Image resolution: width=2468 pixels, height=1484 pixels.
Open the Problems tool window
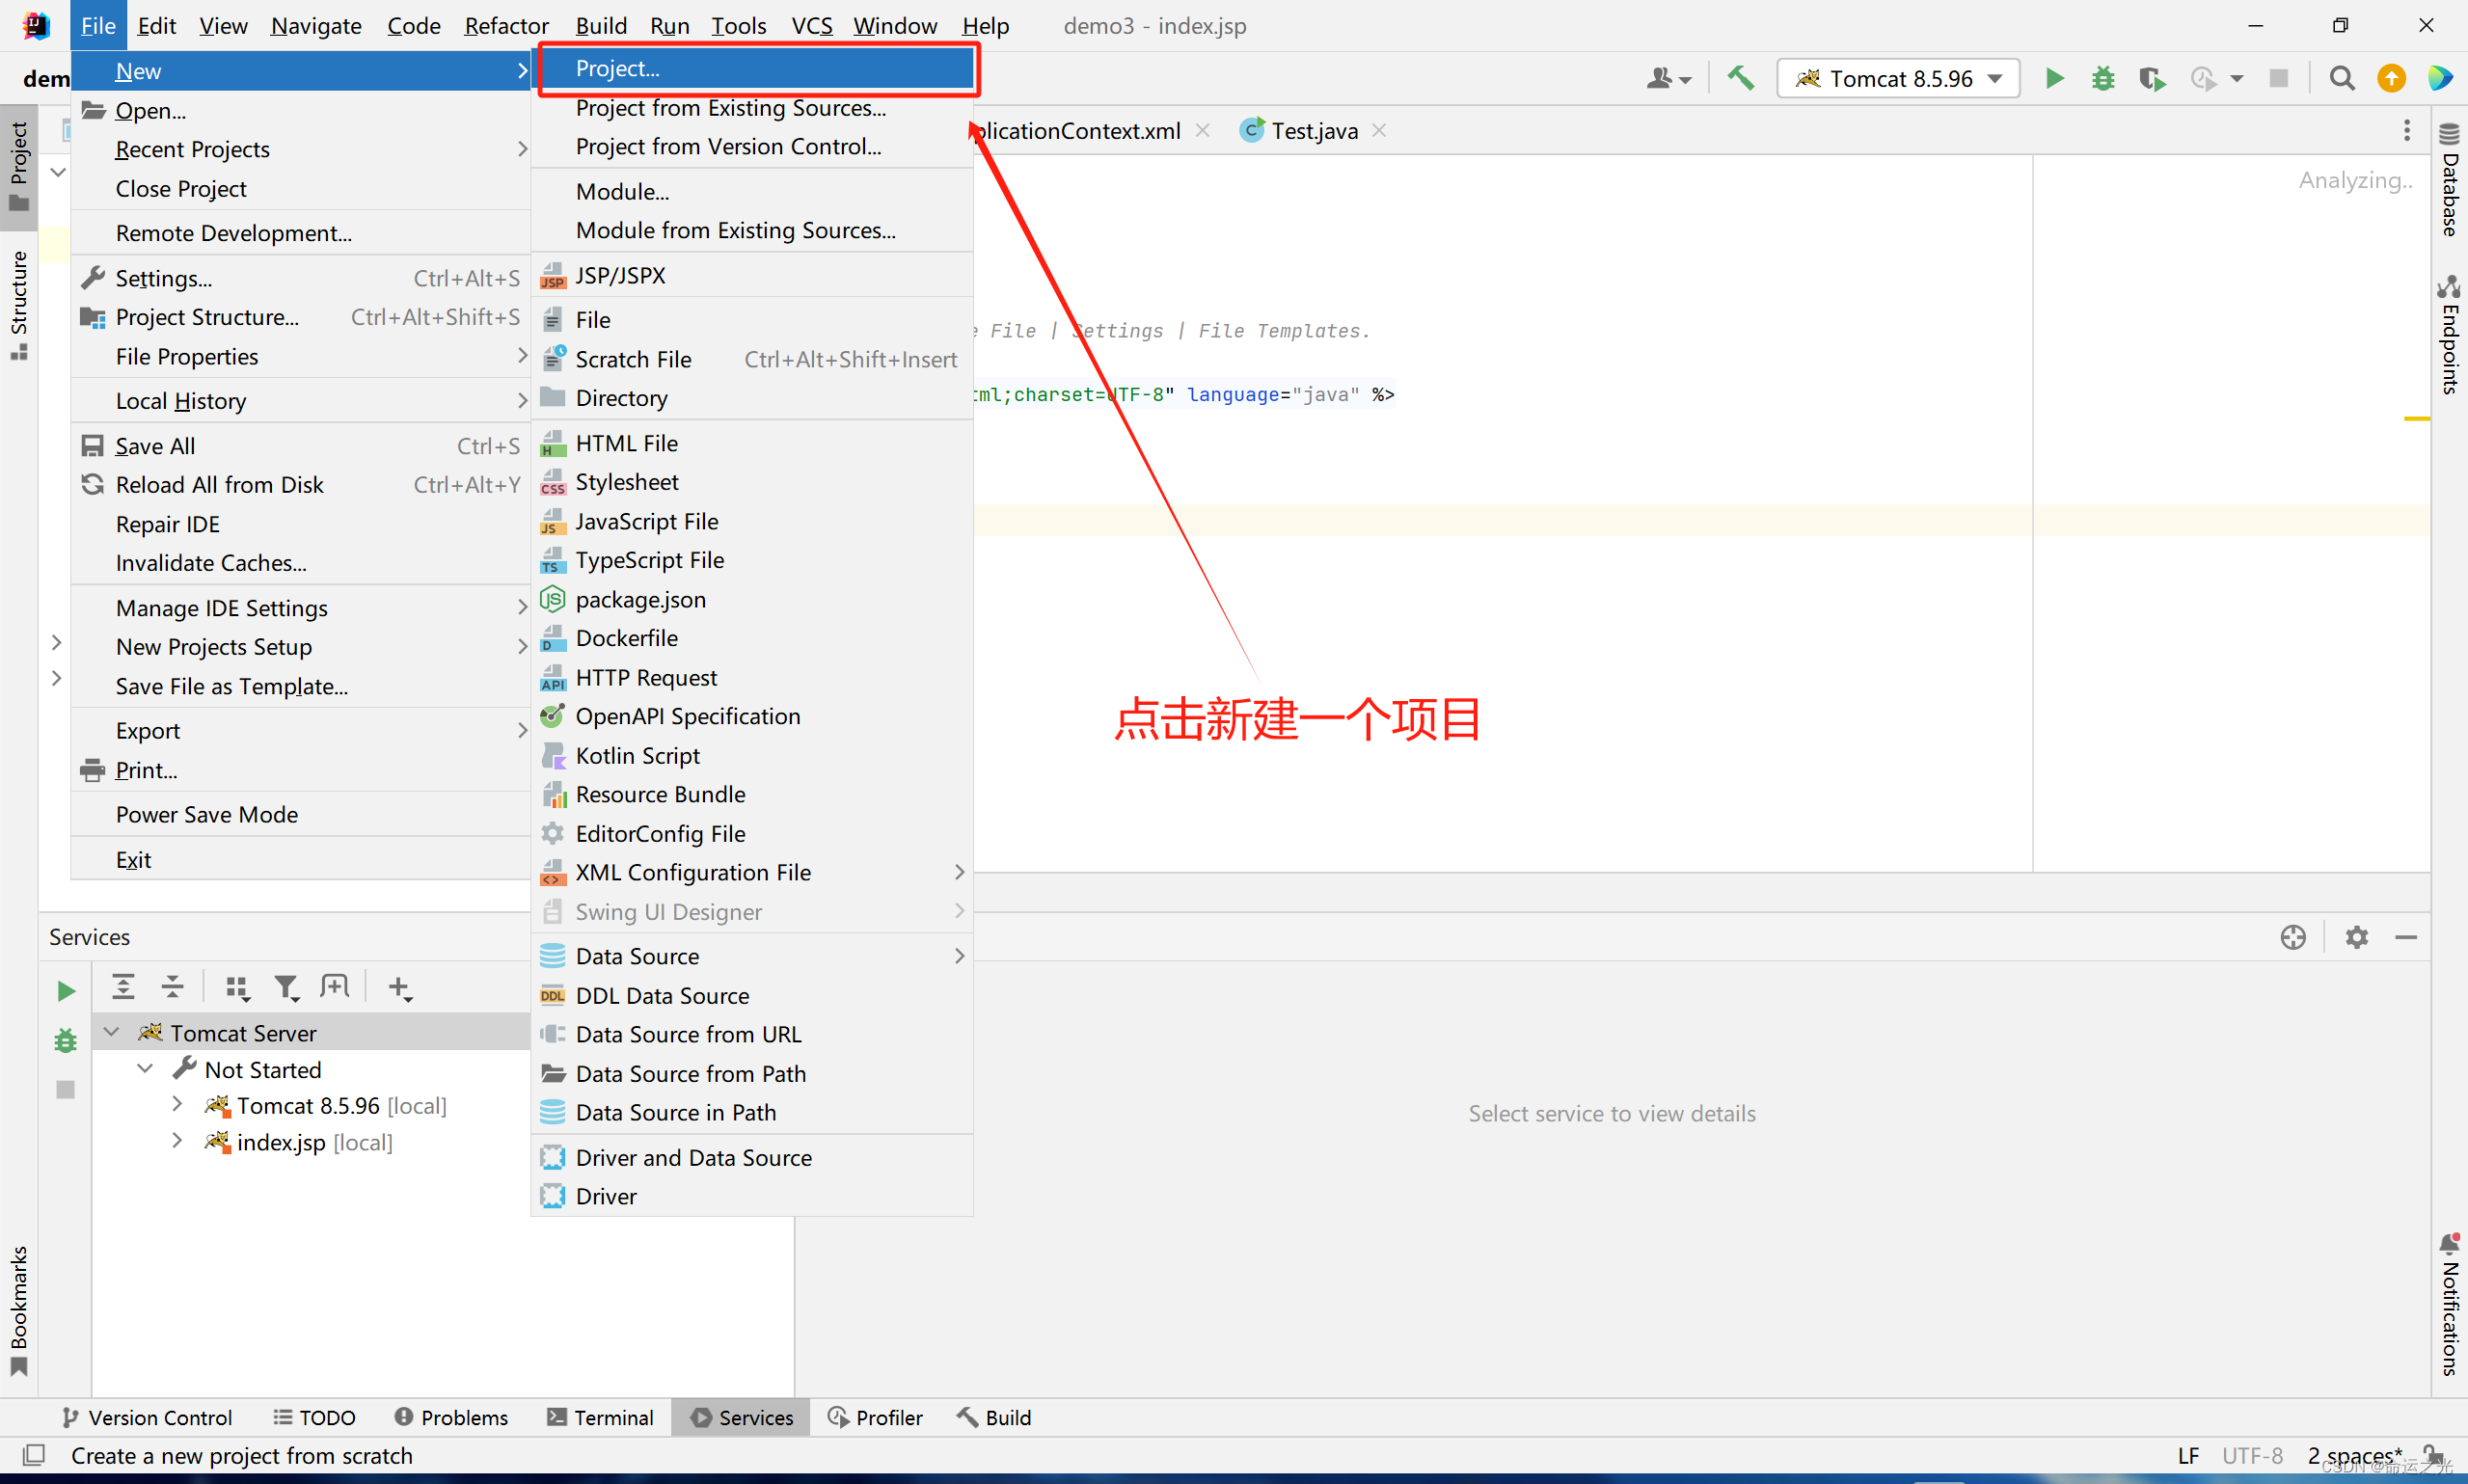coord(451,1417)
